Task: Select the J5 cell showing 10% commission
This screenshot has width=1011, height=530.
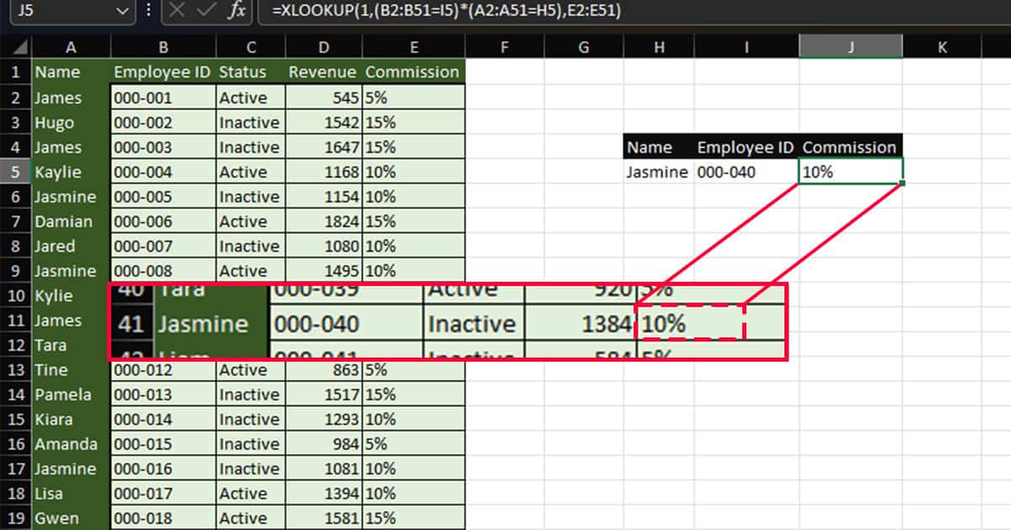Action: click(851, 172)
